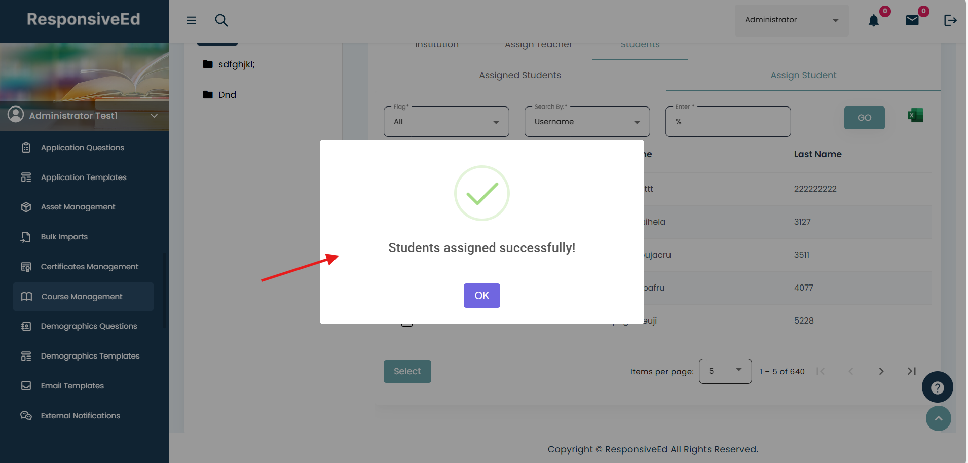Open the Search By Username dropdown
The image size is (968, 463).
(587, 122)
